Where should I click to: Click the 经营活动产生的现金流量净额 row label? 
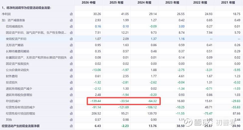21,126
